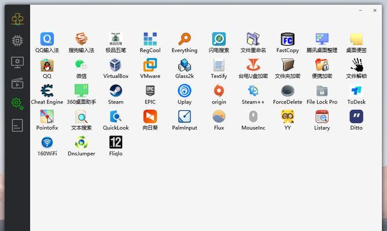Launch Pointofix
Screen dimensions: 387x231
(47, 117)
